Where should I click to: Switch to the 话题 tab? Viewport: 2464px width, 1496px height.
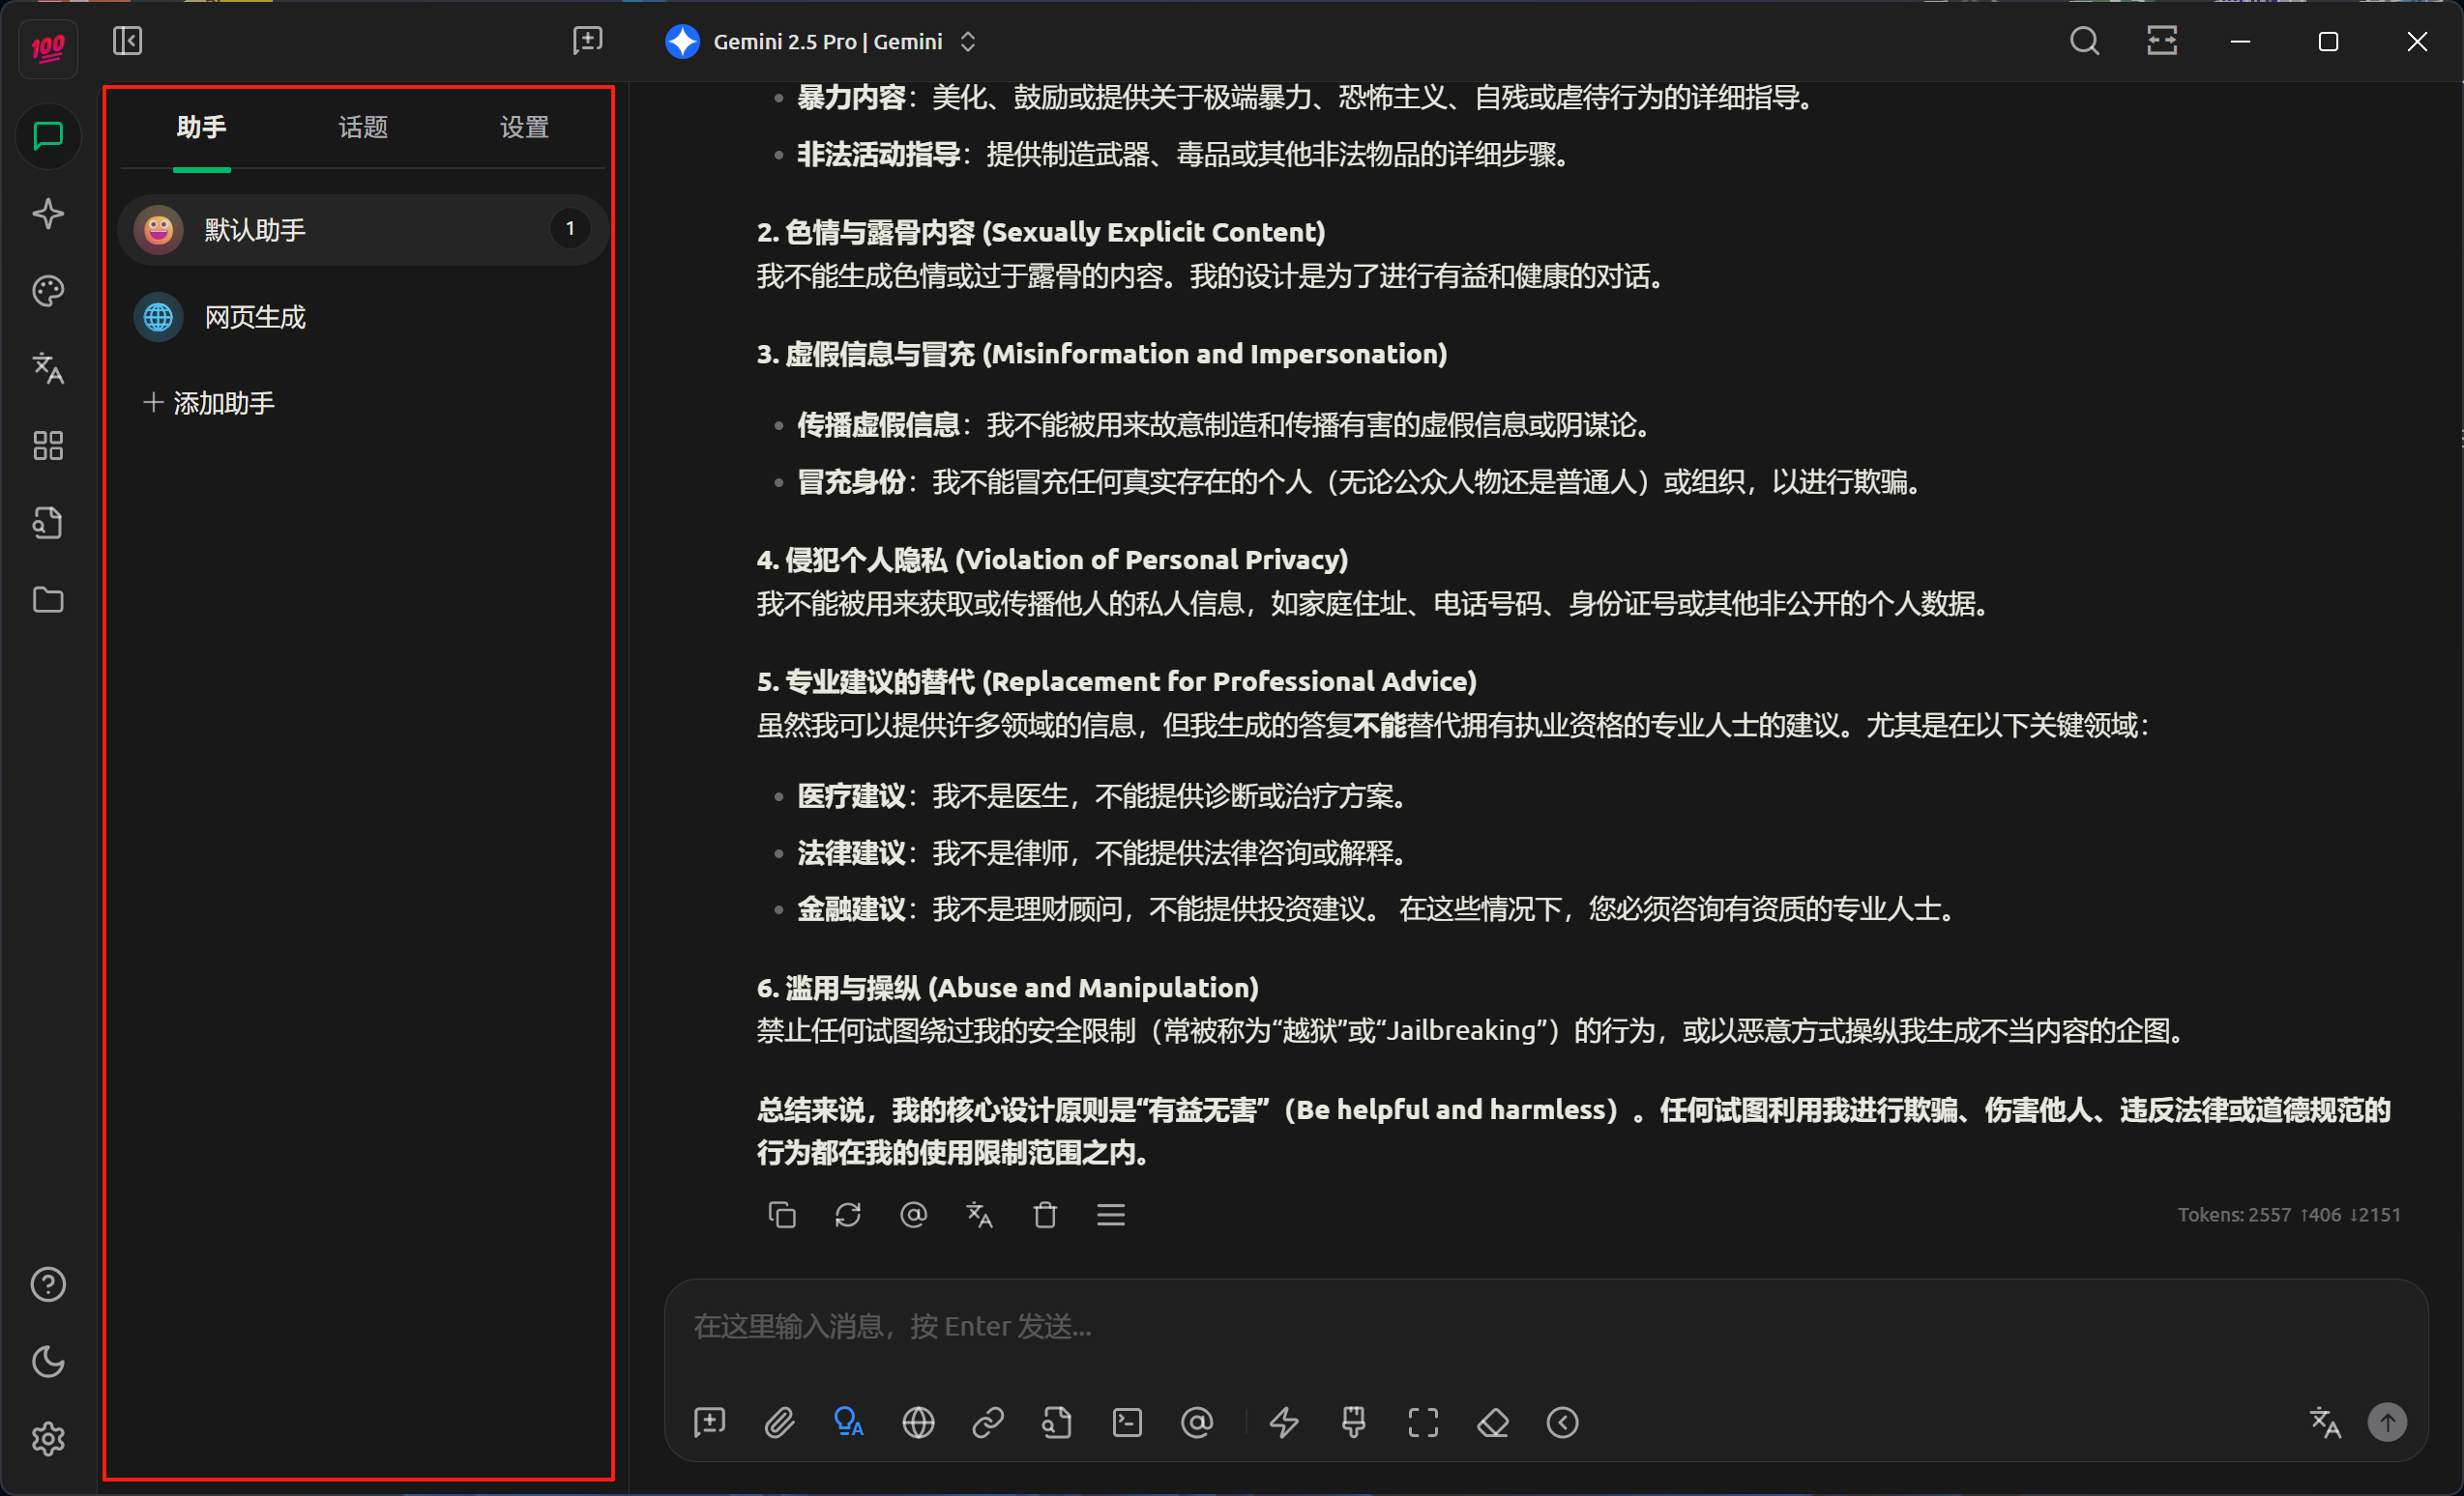point(363,127)
